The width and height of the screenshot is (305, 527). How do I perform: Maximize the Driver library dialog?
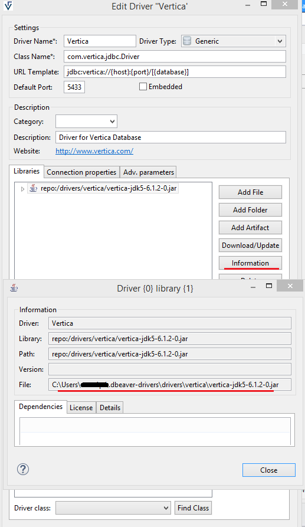click(269, 286)
